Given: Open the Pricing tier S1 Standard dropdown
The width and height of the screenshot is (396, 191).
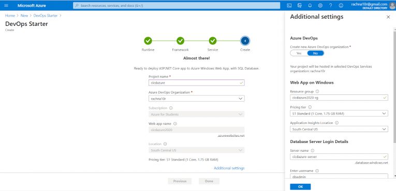Looking at the screenshot, I should click(339, 114).
